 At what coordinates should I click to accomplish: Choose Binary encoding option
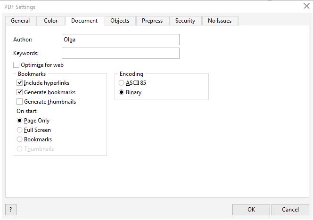pyautogui.click(x=121, y=92)
